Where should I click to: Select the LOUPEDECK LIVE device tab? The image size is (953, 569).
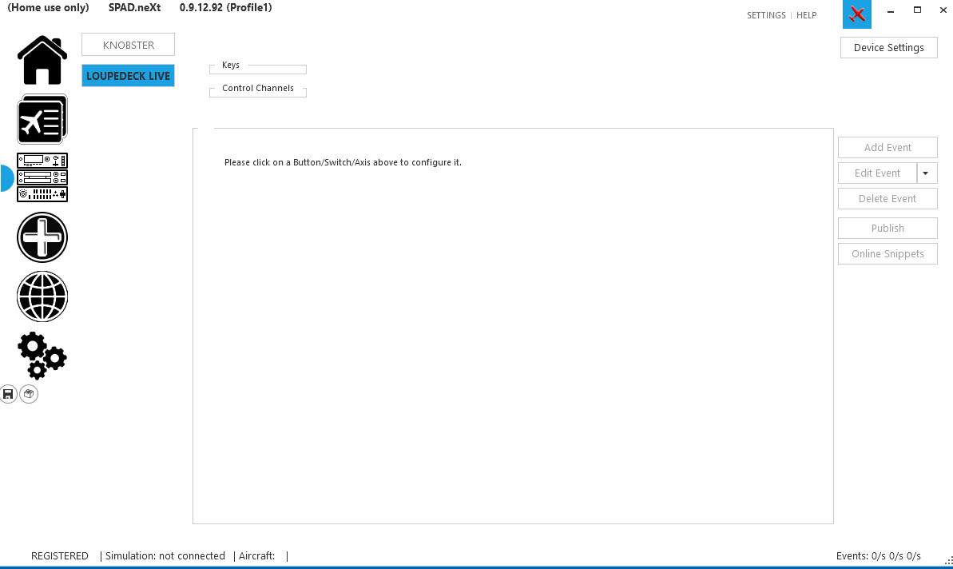tap(128, 76)
